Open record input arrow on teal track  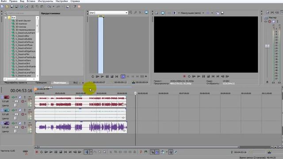click(x=26, y=114)
